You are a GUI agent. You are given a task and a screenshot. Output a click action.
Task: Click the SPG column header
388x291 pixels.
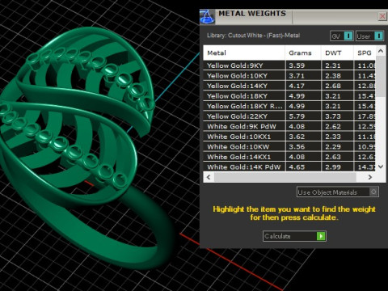tap(365, 53)
